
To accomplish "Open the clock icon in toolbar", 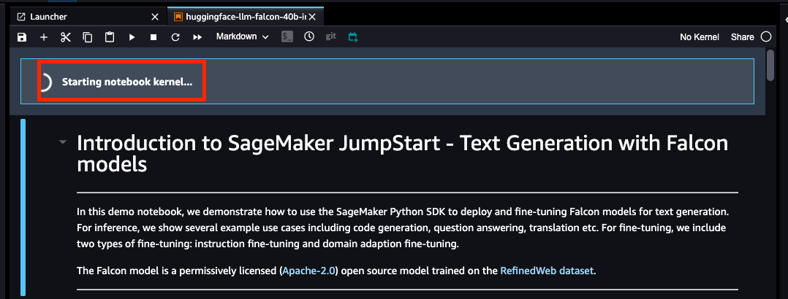I will (x=309, y=37).
